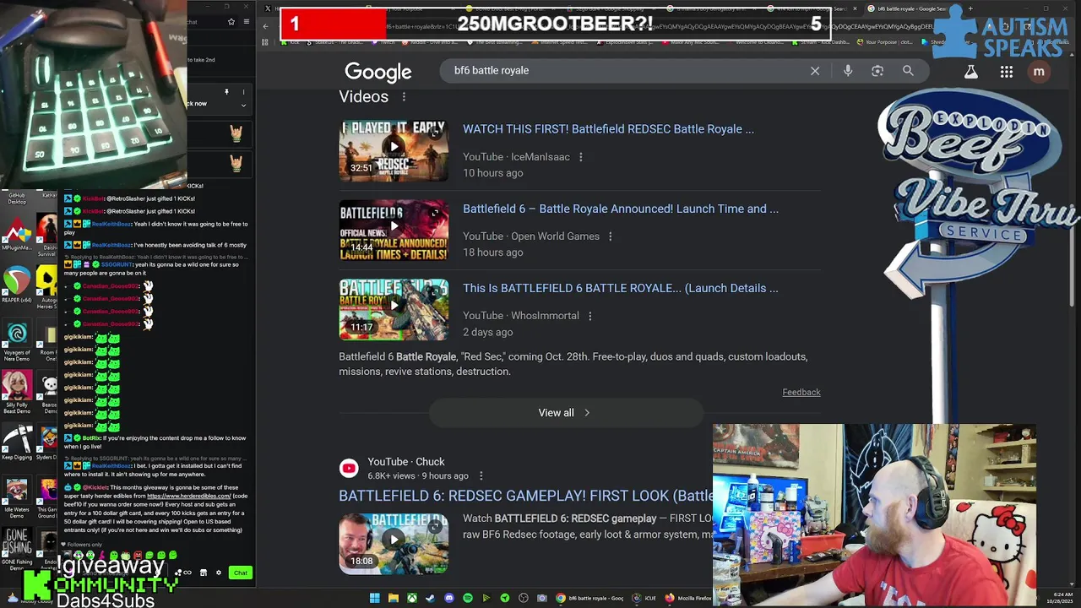Open the chat window hamburger menu
This screenshot has width=1081, height=608.
tap(247, 22)
